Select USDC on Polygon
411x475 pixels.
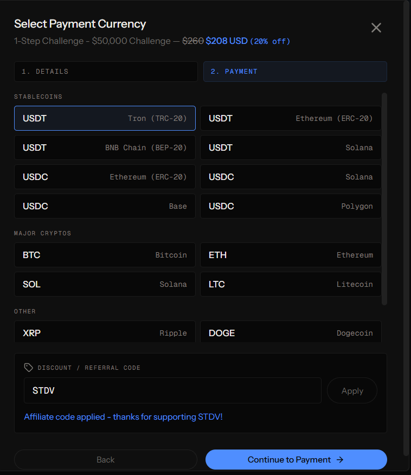(x=291, y=206)
